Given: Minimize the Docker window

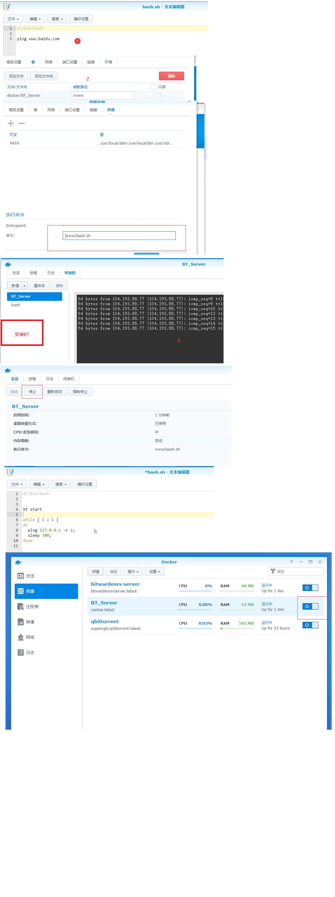Looking at the screenshot, I should (x=301, y=562).
